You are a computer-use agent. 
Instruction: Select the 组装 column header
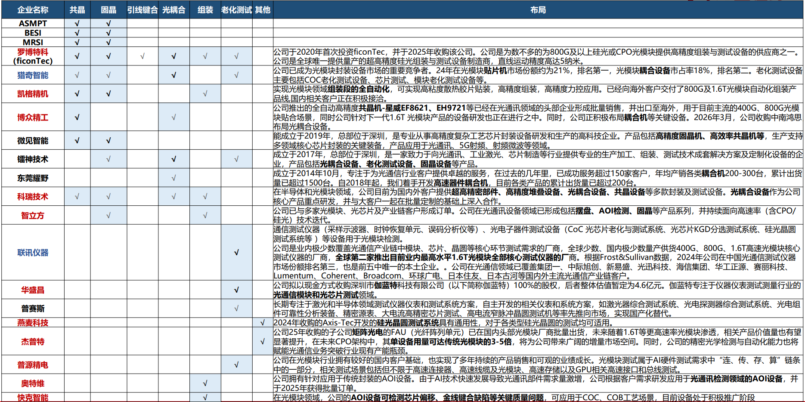(x=205, y=10)
